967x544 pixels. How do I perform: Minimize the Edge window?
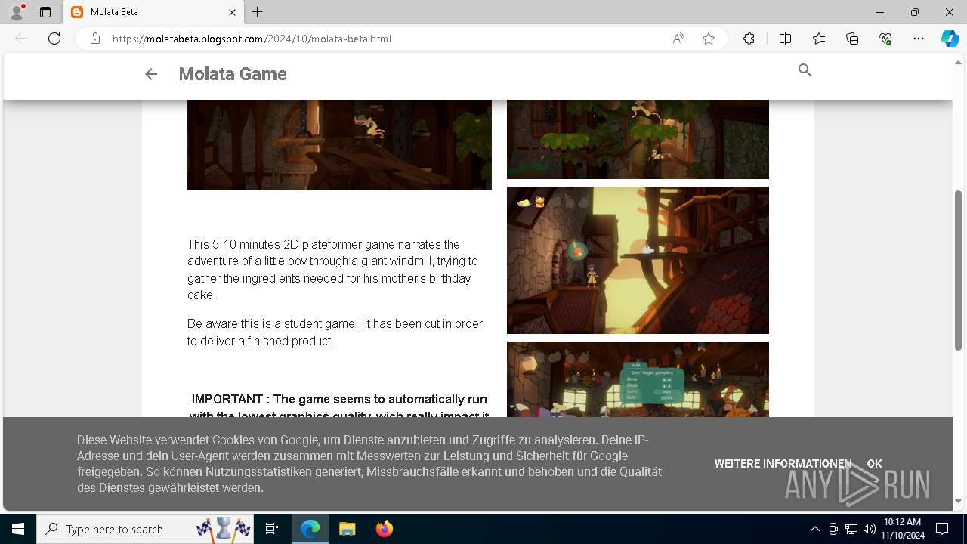pos(880,12)
